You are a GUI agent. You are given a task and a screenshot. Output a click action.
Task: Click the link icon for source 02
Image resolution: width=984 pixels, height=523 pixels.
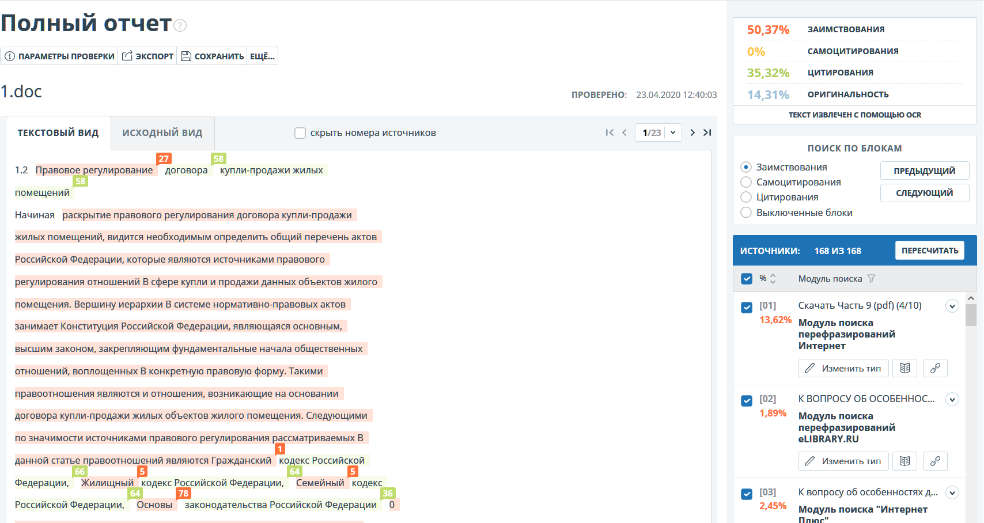coord(935,461)
